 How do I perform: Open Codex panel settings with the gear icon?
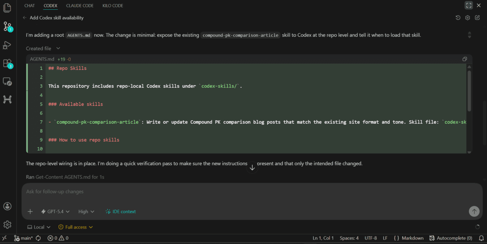468,17
